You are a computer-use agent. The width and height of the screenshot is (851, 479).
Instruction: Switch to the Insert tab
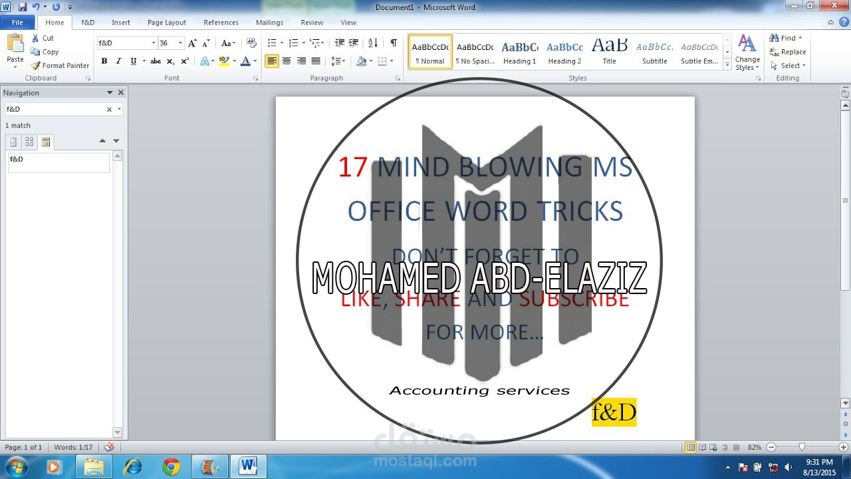(x=121, y=23)
